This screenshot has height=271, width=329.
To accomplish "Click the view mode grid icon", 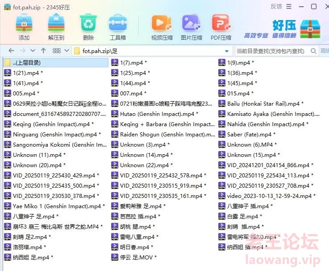I will tap(56, 51).
